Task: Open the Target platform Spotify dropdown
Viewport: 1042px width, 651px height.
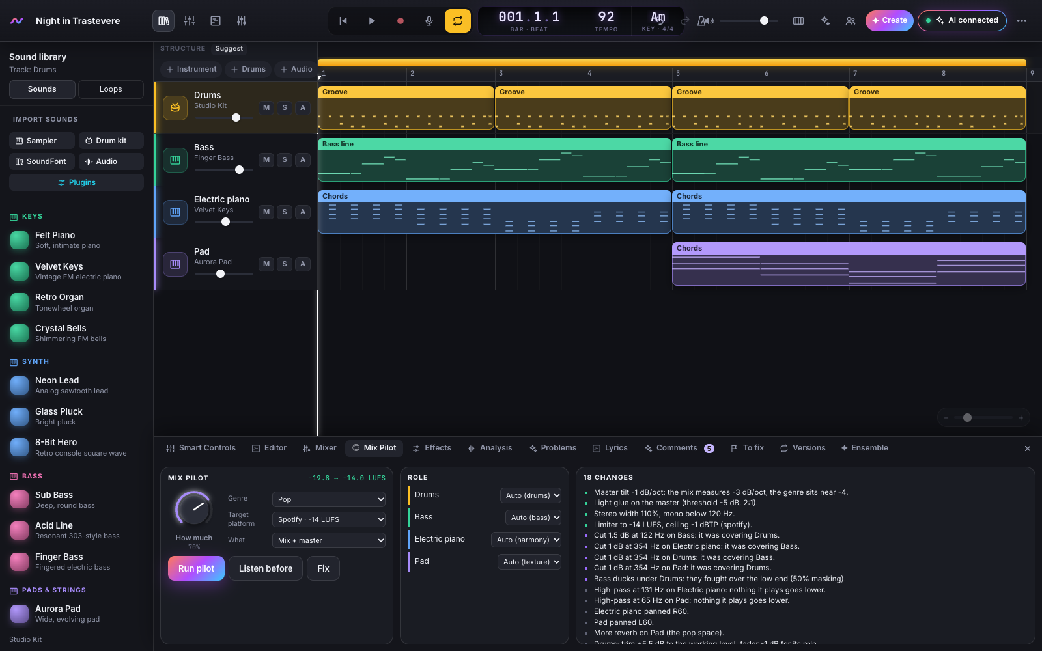Action: (329, 519)
